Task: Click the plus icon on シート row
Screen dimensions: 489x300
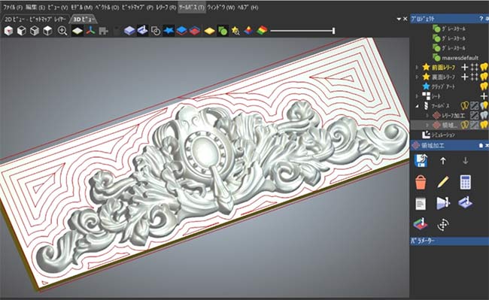Action: 484,96
